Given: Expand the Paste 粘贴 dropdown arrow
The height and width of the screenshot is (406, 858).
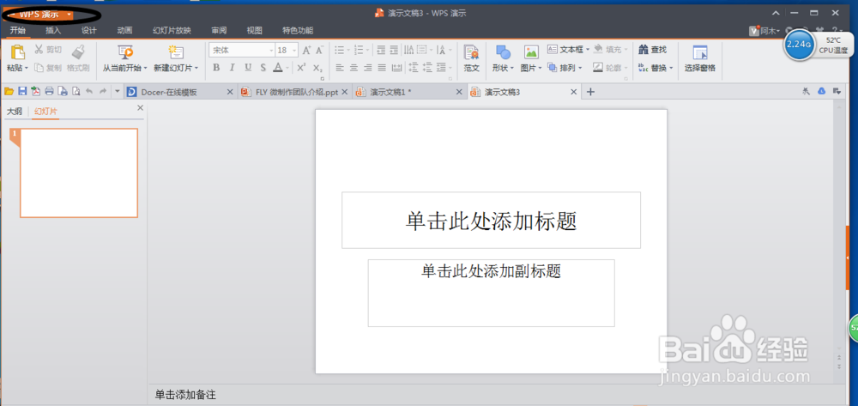Looking at the screenshot, I should click(27, 69).
